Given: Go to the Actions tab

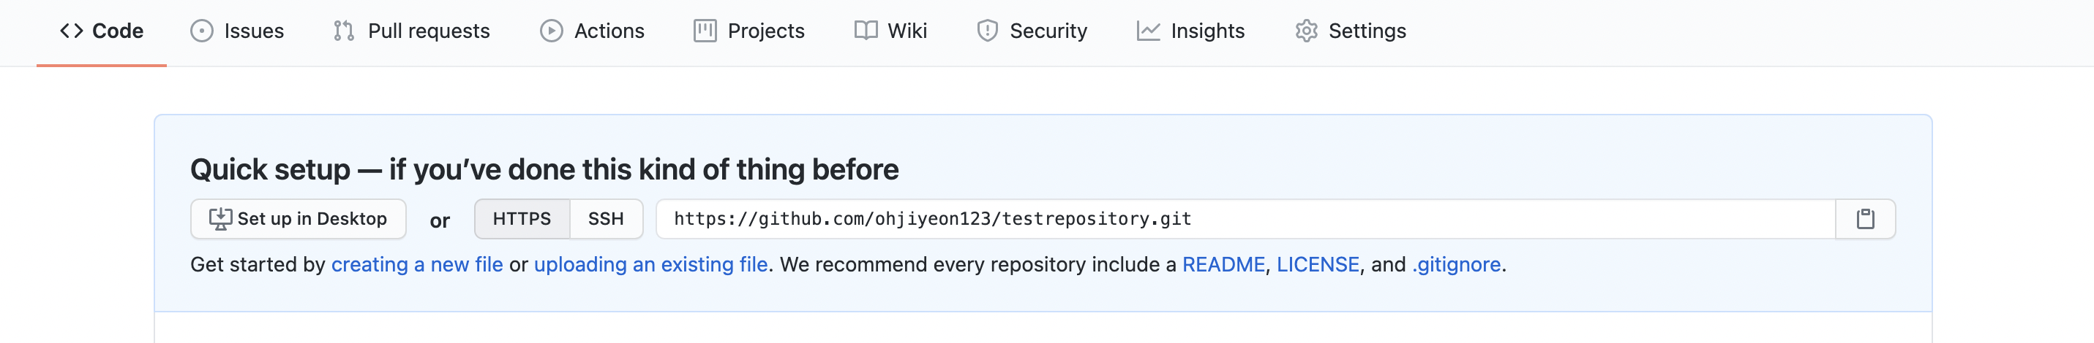Looking at the screenshot, I should pyautogui.click(x=593, y=31).
